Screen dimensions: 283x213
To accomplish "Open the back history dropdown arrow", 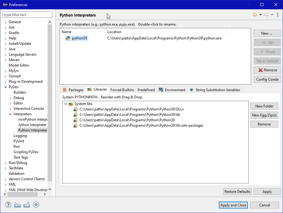I will click(x=260, y=15).
